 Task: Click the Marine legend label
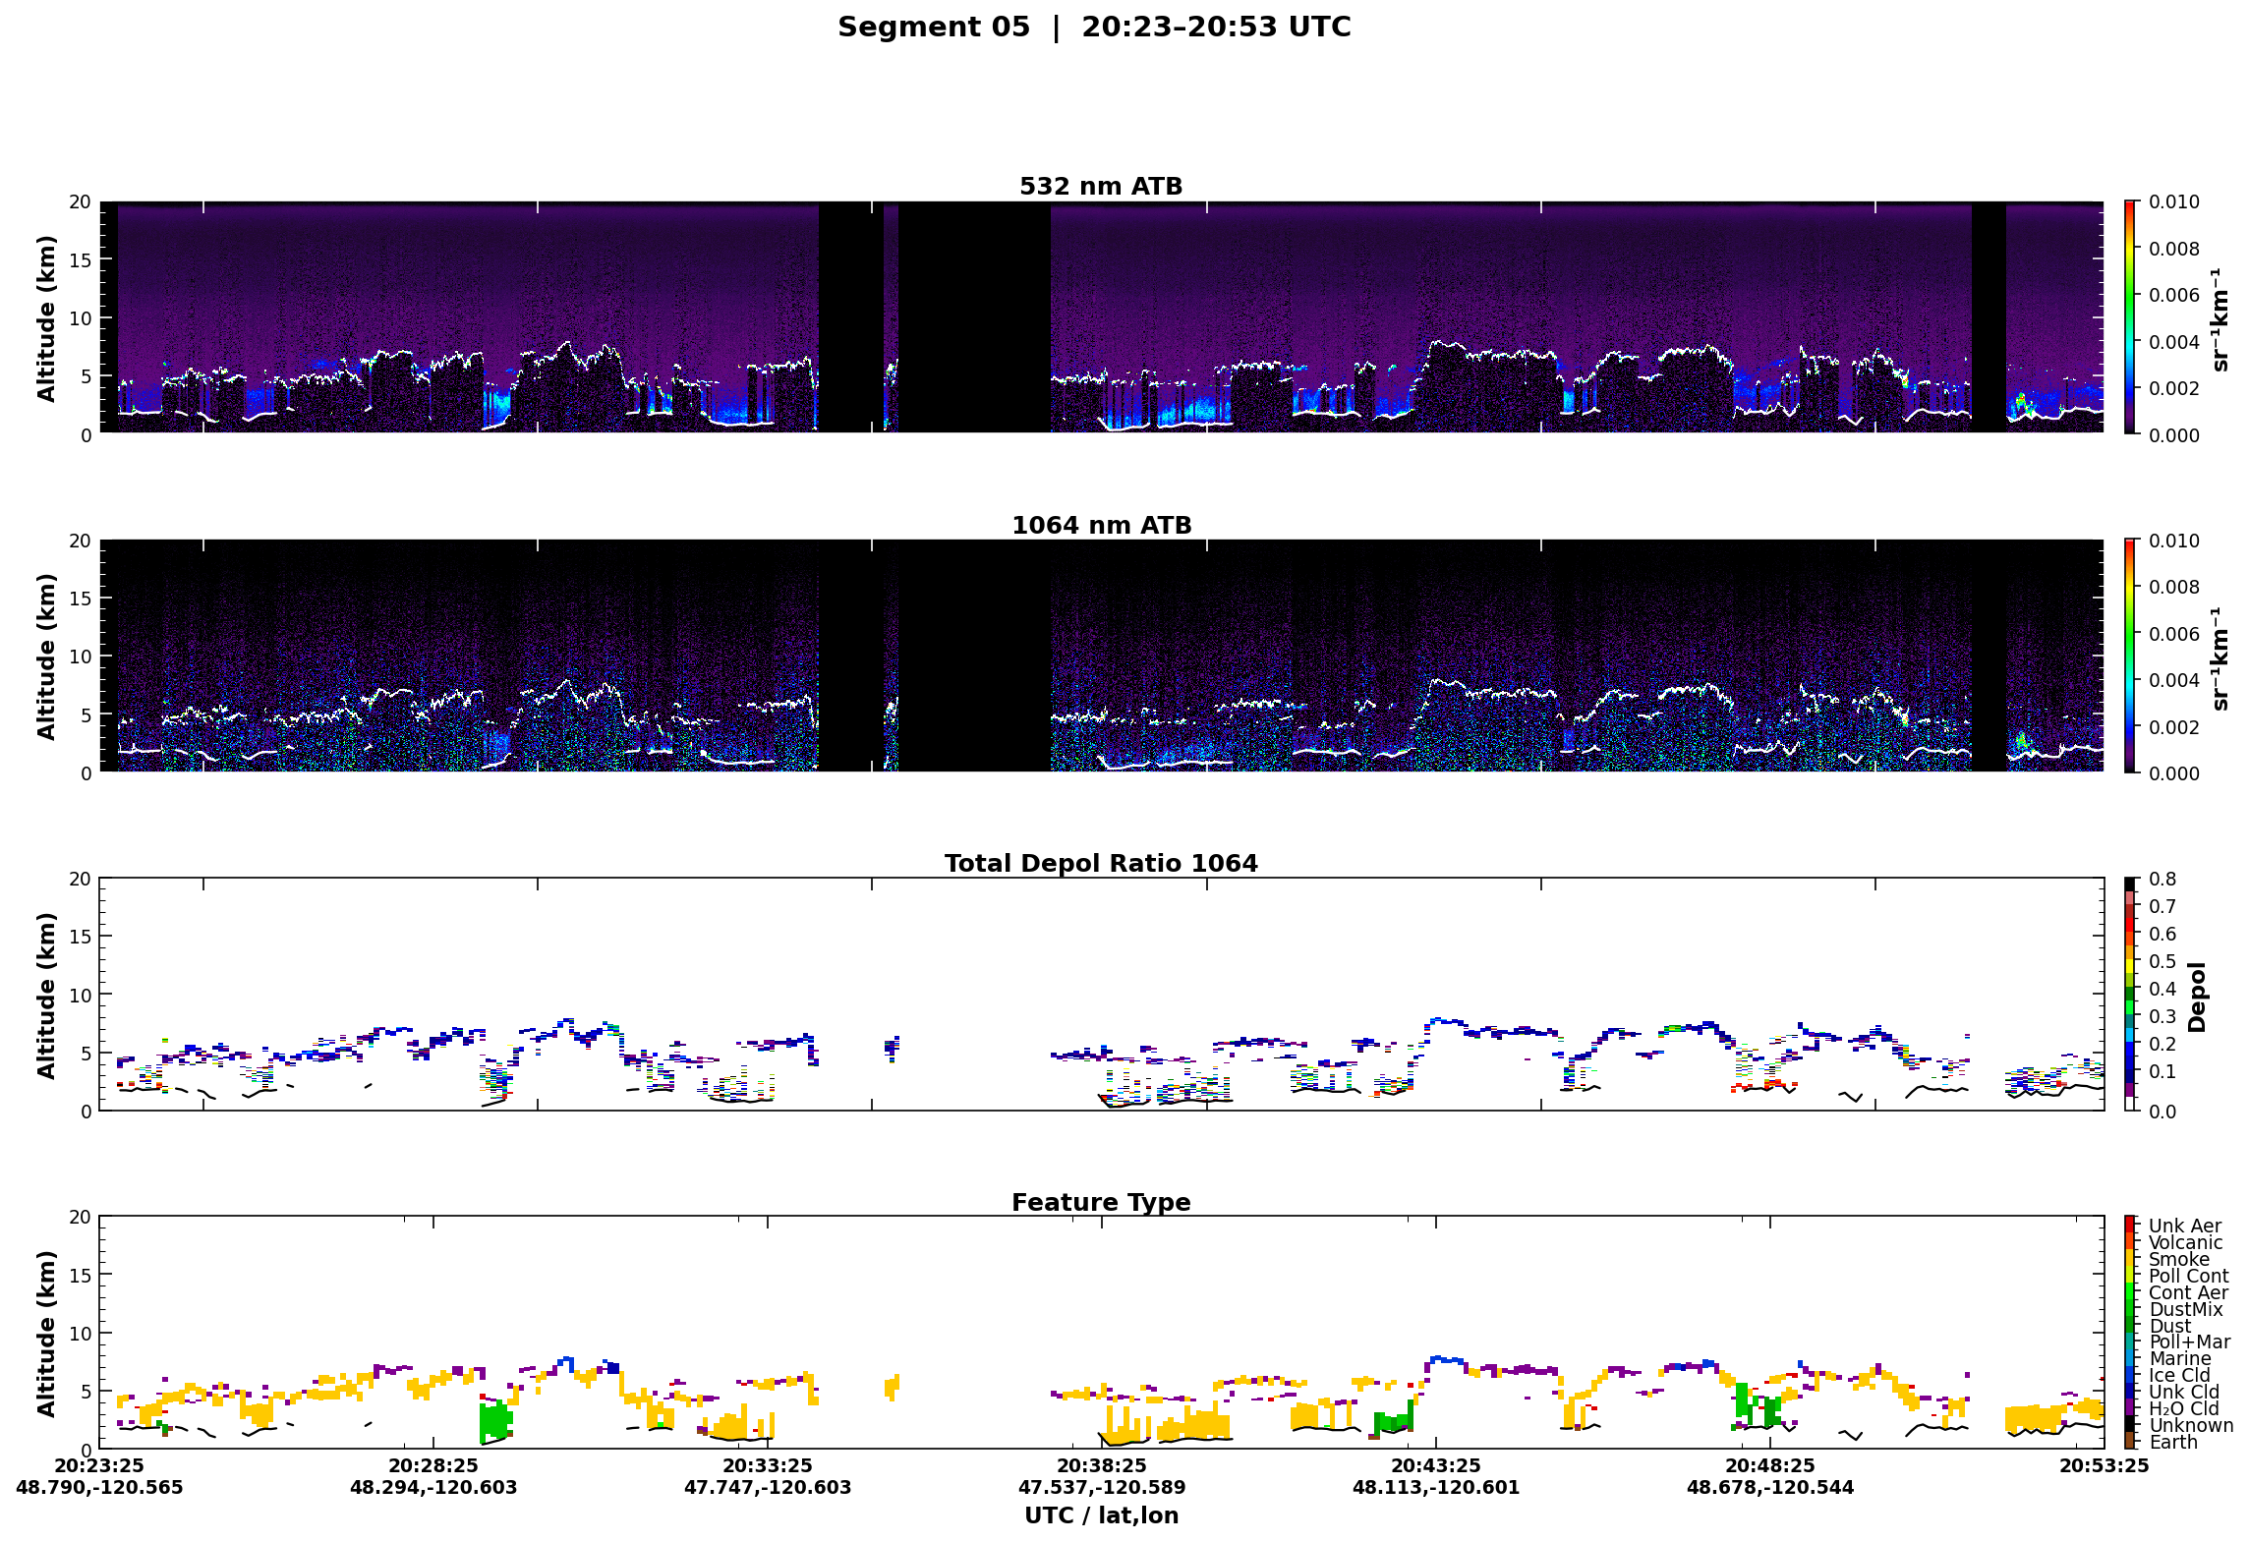point(2179,1358)
